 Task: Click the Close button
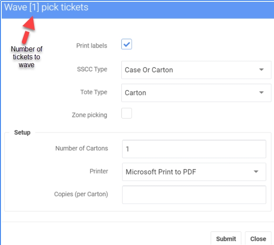[258, 238]
